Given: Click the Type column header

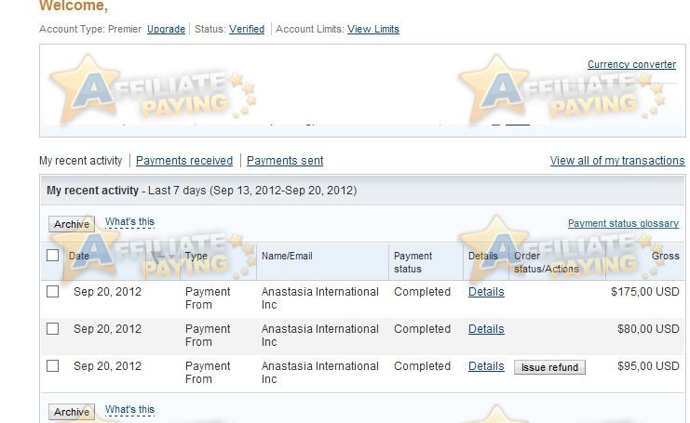Looking at the screenshot, I should coord(196,256).
